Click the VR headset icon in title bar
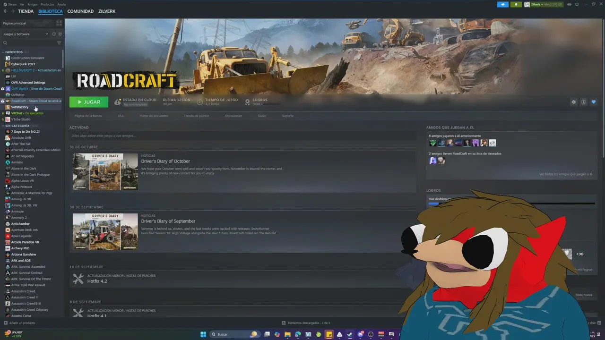This screenshot has width=605, height=340. tap(570, 4)
